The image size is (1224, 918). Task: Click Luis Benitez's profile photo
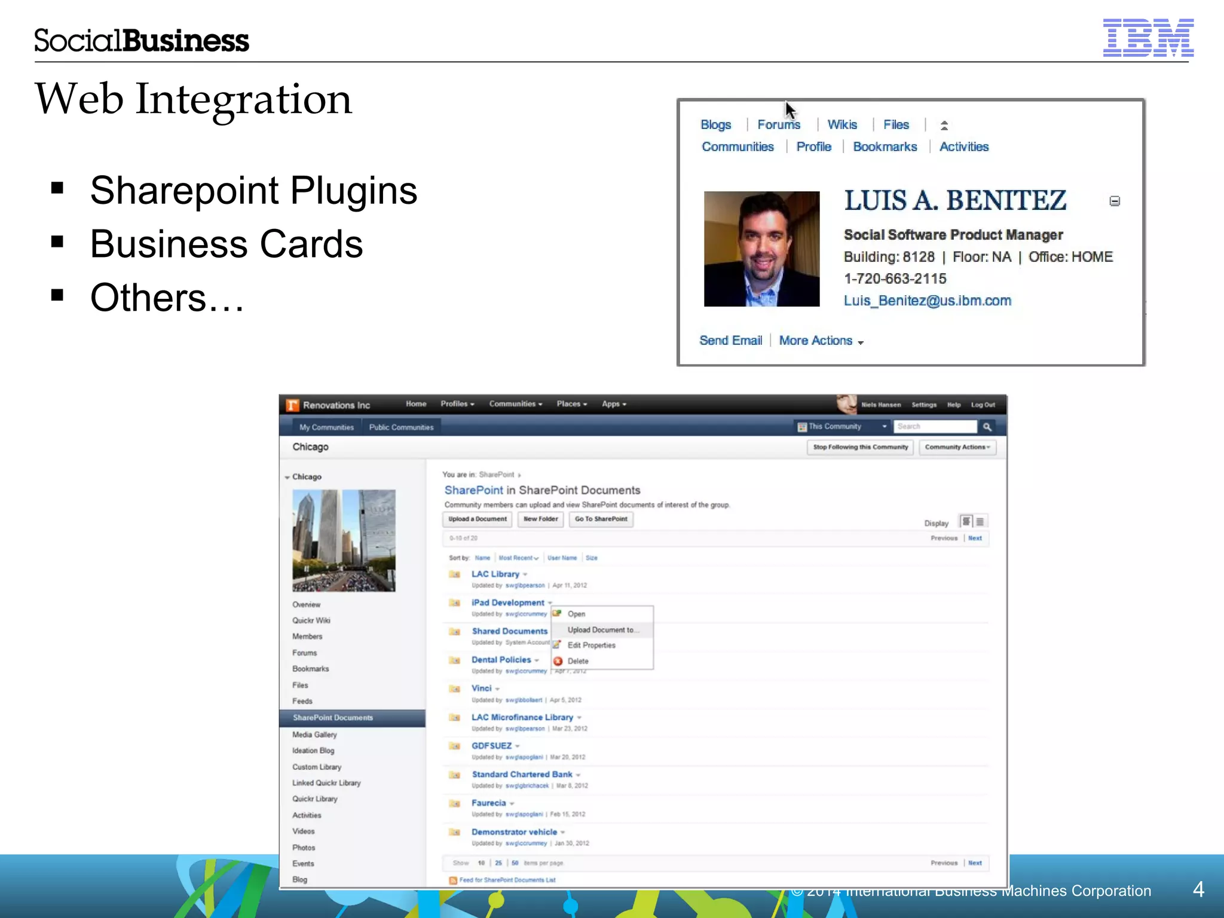(762, 249)
